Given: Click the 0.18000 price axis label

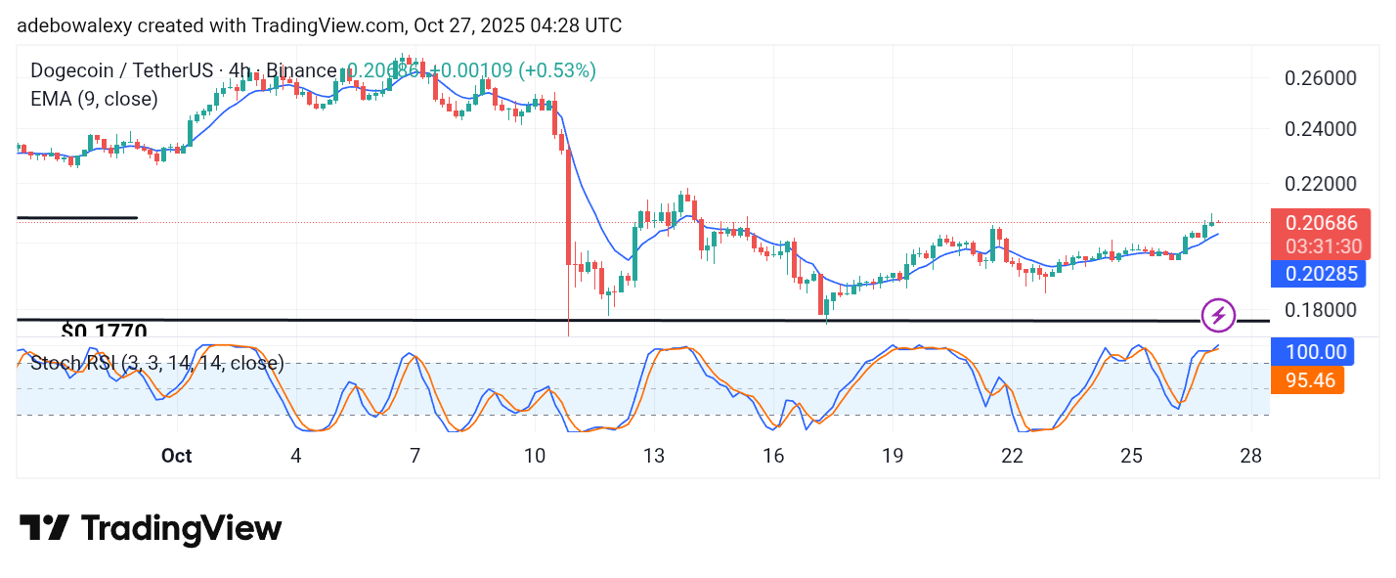Looking at the screenshot, I should (1319, 310).
